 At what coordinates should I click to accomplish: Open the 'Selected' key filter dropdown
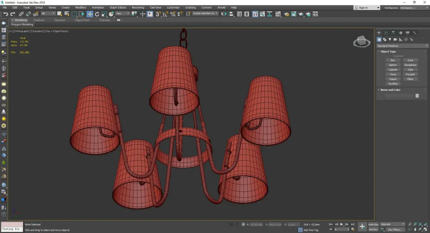392,224
